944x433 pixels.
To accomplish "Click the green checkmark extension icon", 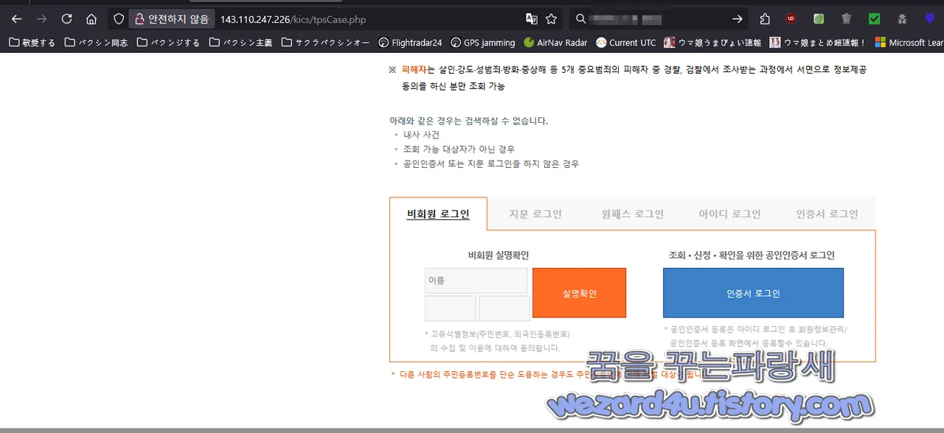I will coord(874,20).
